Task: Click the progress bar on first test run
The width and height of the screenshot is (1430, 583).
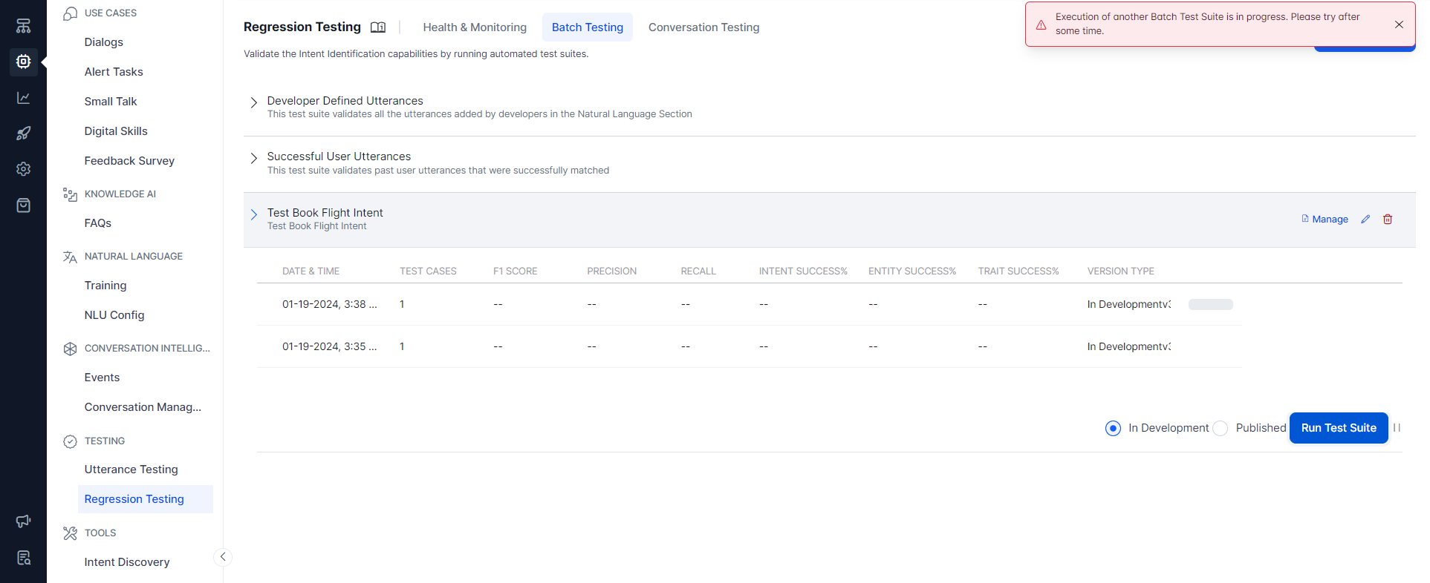Action: tap(1210, 305)
